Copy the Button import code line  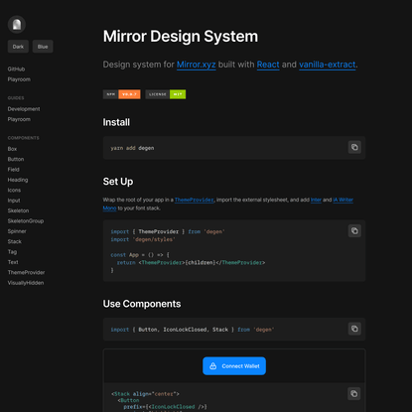click(x=354, y=329)
